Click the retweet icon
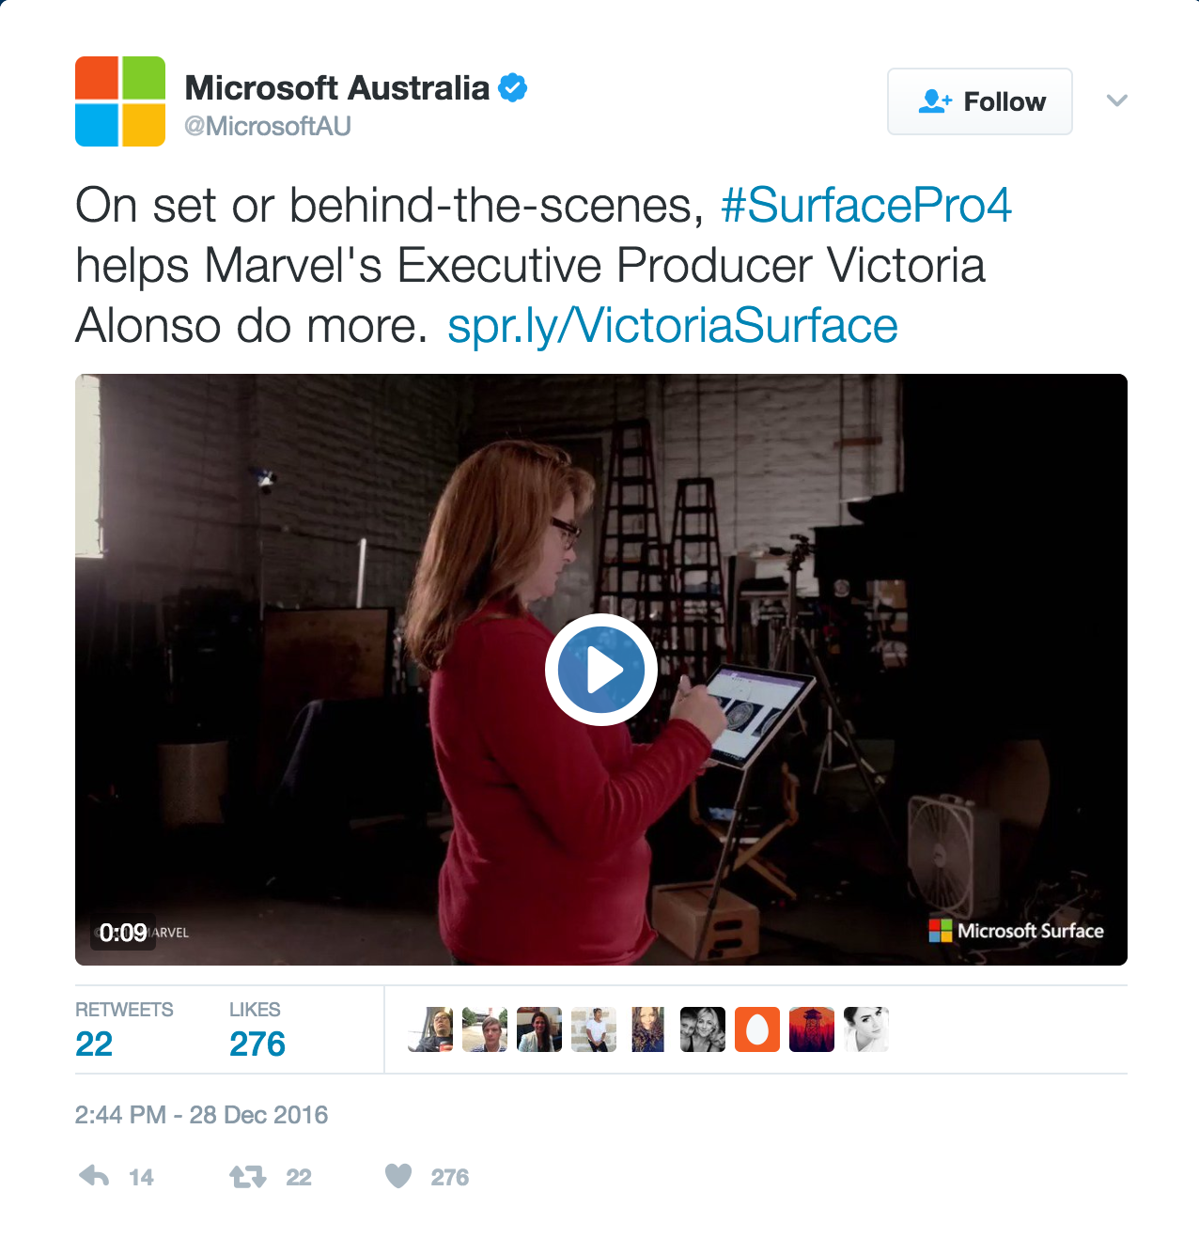The image size is (1199, 1253). pyautogui.click(x=248, y=1176)
